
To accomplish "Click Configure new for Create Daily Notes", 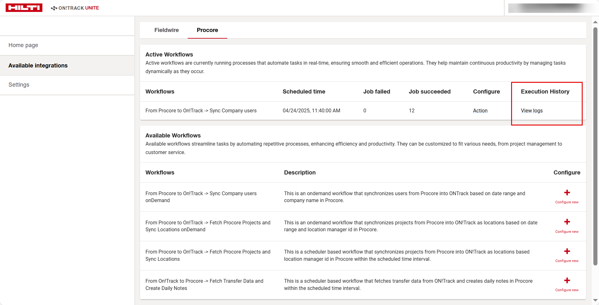I will coord(567,290).
